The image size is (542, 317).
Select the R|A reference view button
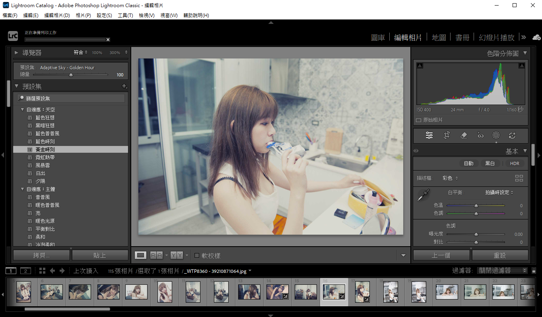point(157,255)
